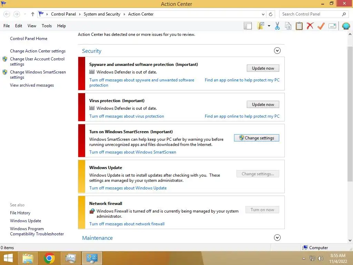The height and width of the screenshot is (265, 353).
Task: Click the Copy toolbar icon
Action: click(288, 26)
